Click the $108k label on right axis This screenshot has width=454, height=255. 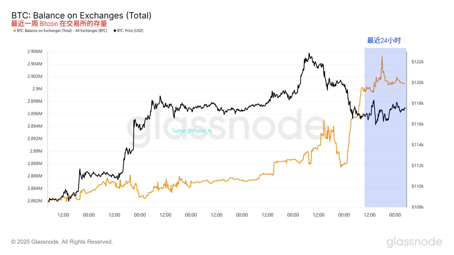tap(418, 207)
